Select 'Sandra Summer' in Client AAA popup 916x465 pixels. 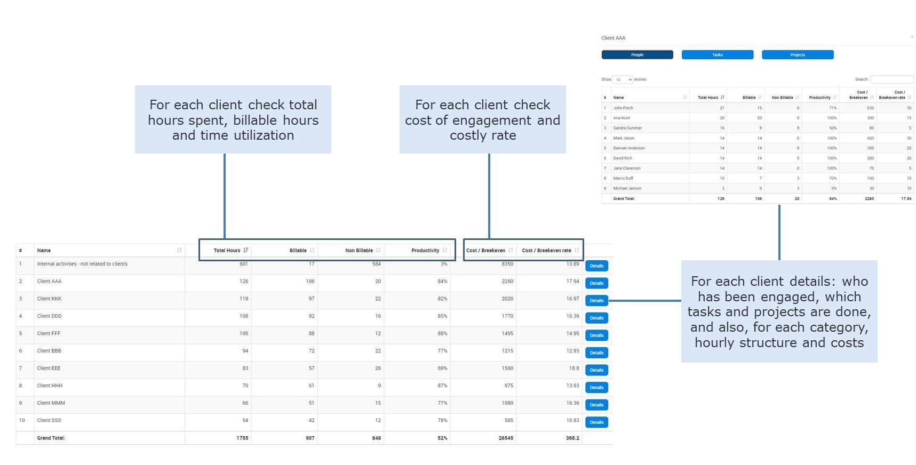(x=627, y=128)
